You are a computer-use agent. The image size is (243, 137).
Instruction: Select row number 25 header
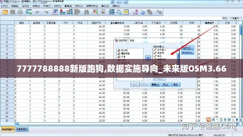[7, 121]
